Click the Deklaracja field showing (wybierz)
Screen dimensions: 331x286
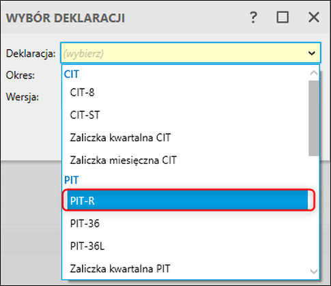(190, 53)
